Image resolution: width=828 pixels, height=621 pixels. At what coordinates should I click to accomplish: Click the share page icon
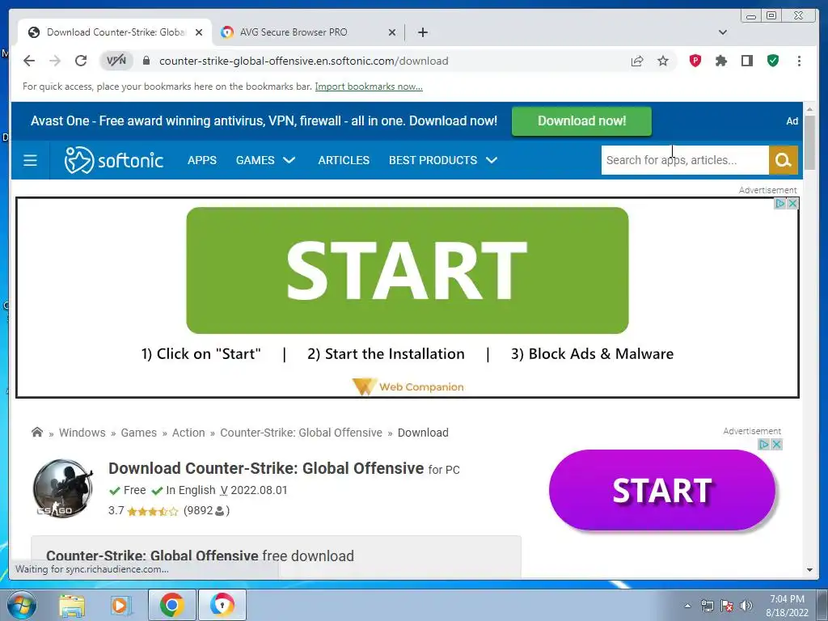click(637, 61)
